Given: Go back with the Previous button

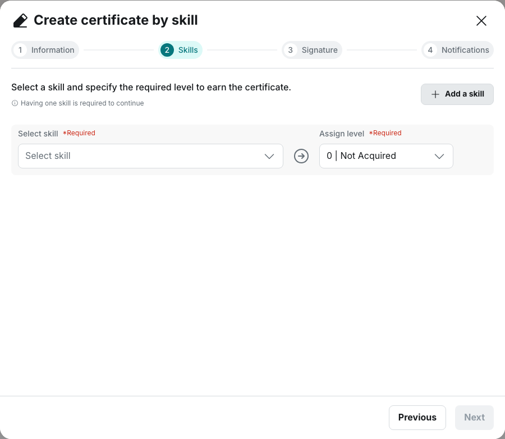Looking at the screenshot, I should (417, 418).
